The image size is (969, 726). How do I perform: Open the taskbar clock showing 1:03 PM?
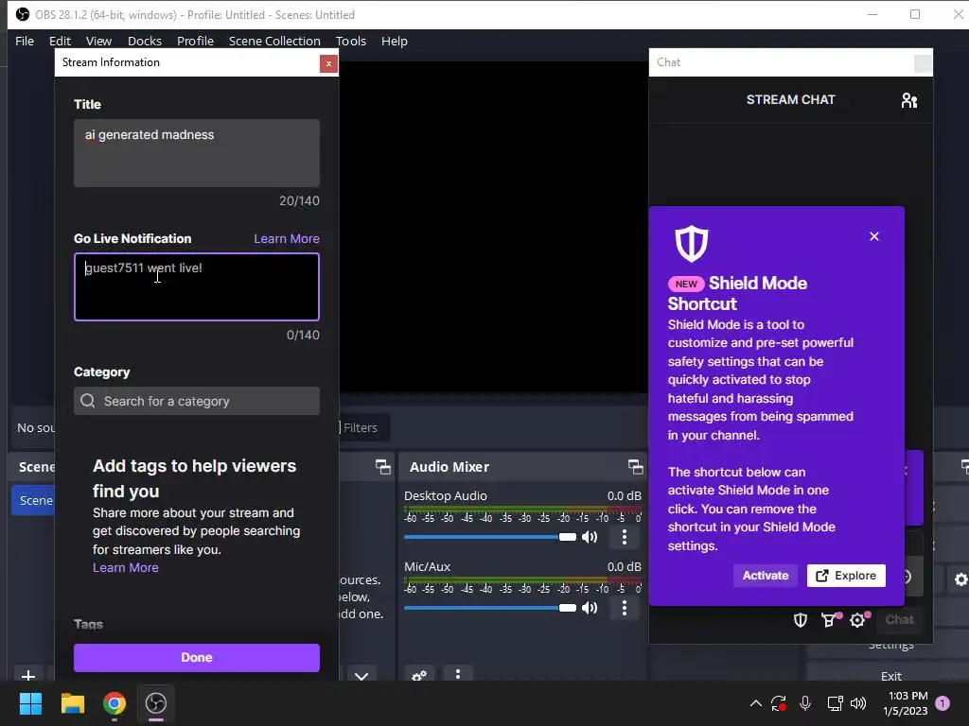pos(907,703)
